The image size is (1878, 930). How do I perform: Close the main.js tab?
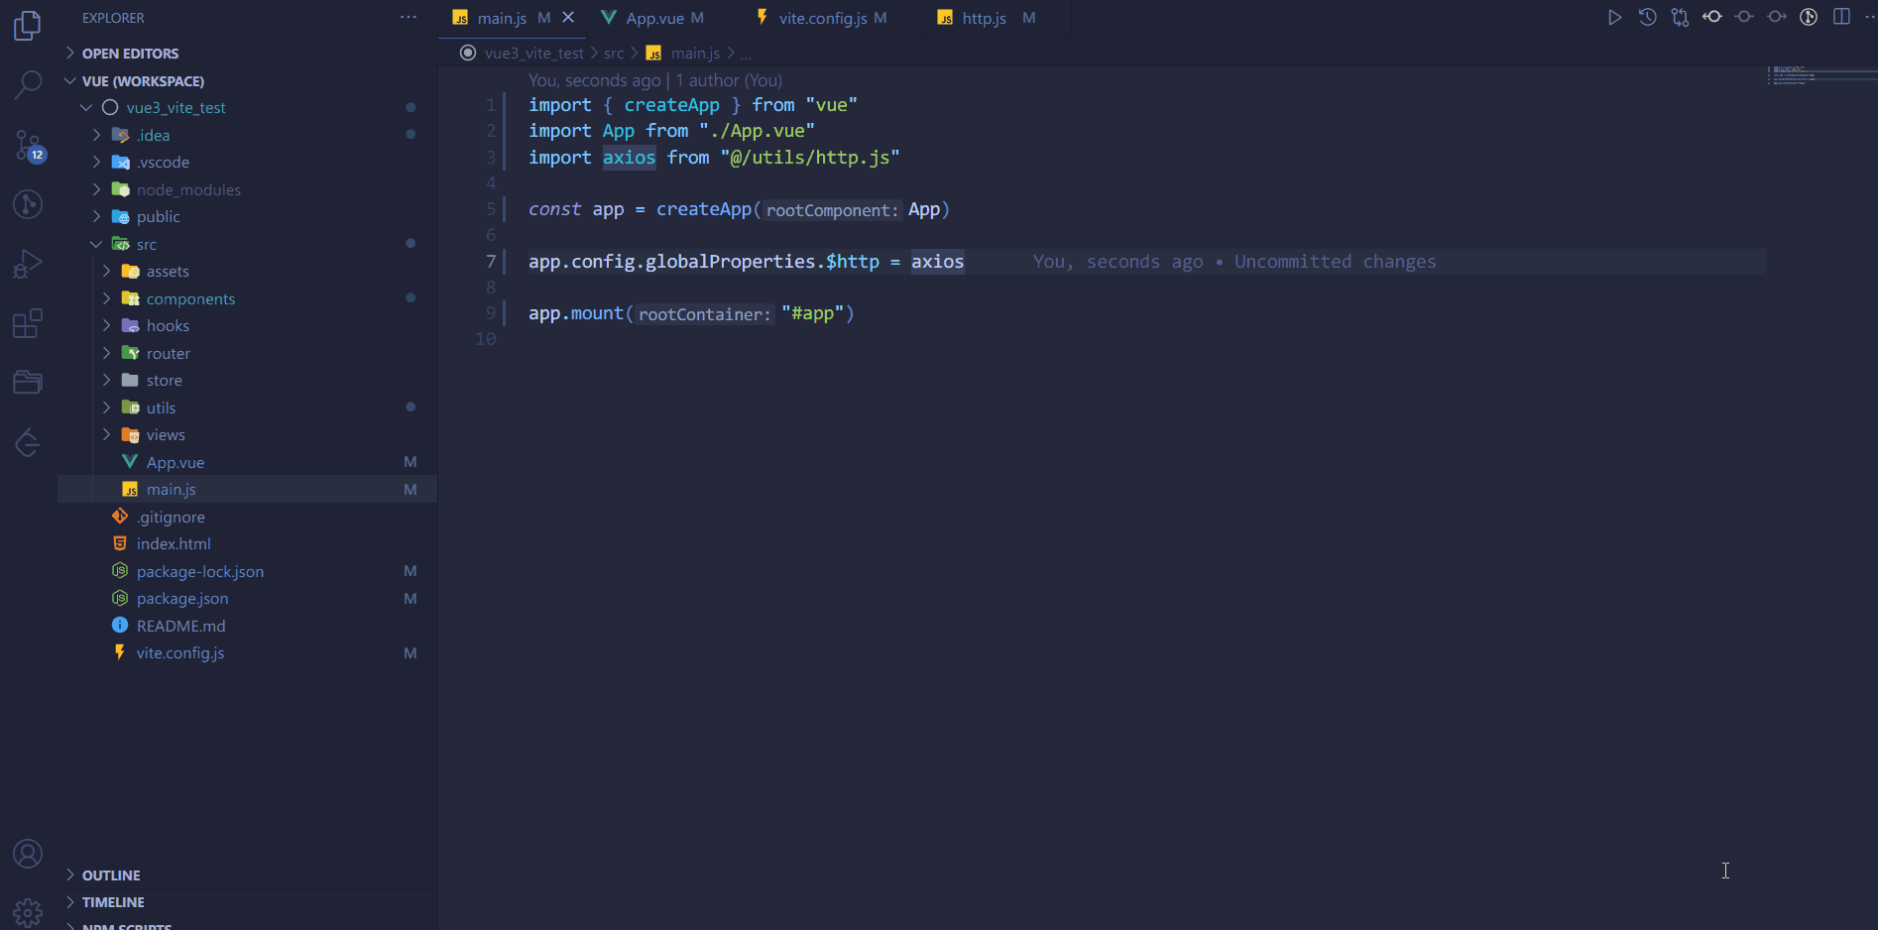[568, 18]
